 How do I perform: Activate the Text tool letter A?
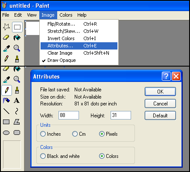pos(17,101)
